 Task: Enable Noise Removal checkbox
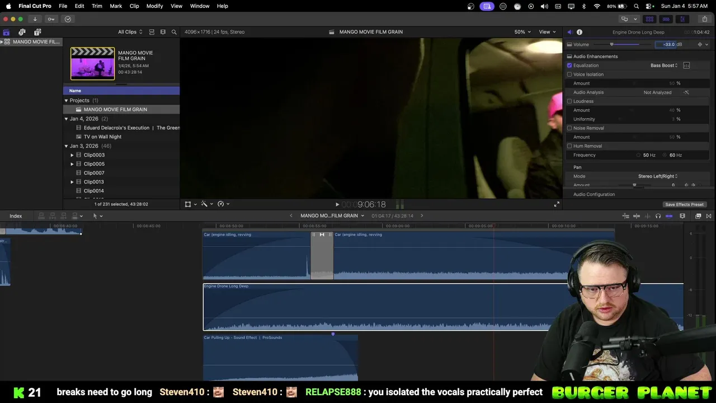569,128
